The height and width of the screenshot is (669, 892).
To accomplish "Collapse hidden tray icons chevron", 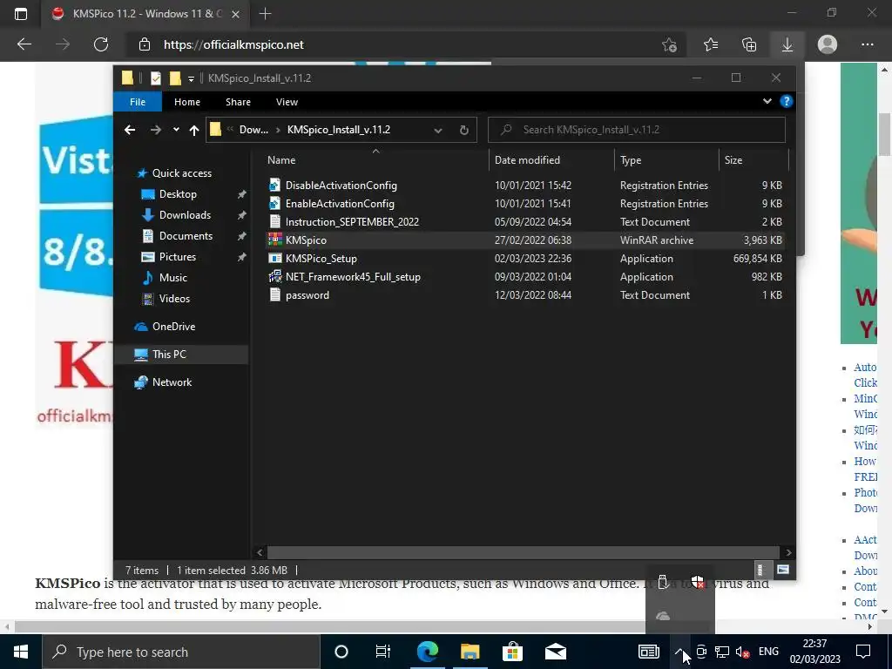I will 680,652.
